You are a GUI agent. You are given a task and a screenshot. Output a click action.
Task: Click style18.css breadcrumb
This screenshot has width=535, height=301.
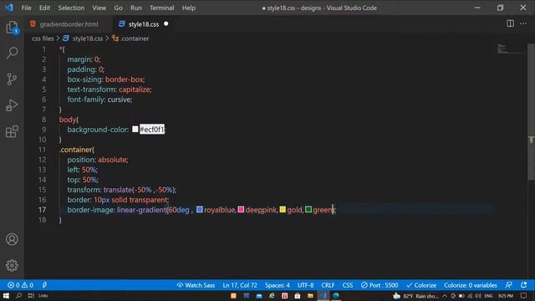[x=87, y=38]
